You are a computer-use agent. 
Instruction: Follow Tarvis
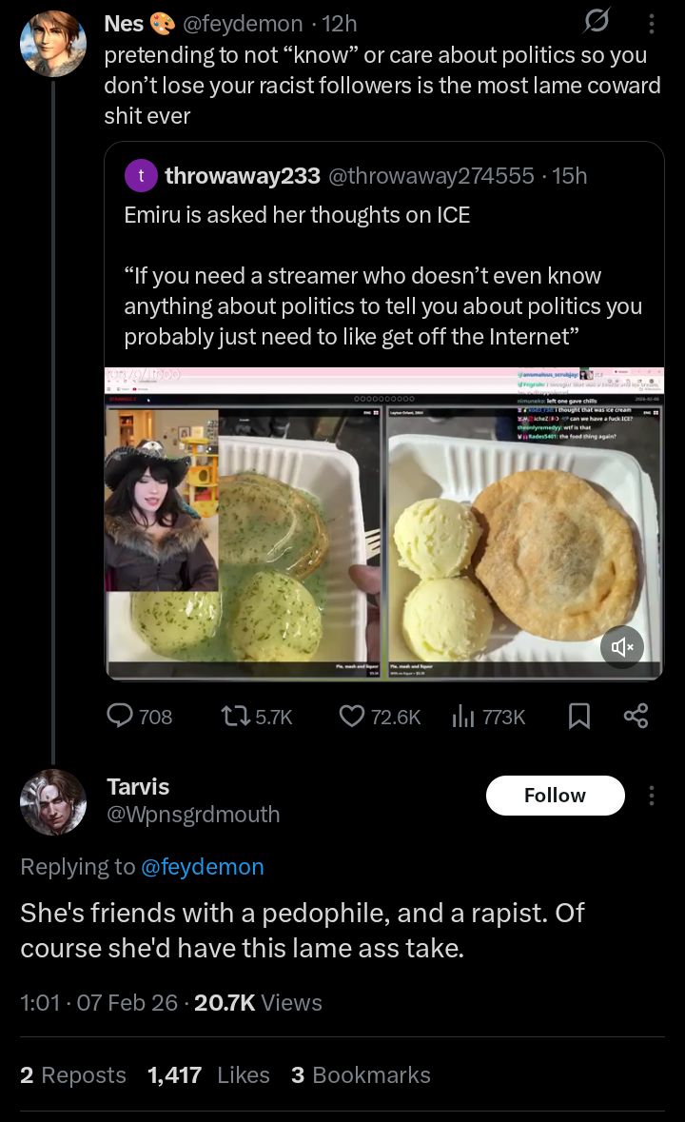pyautogui.click(x=555, y=795)
